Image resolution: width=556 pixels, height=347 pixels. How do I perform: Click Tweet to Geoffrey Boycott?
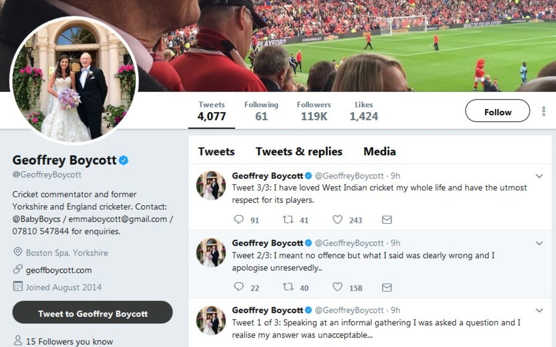click(93, 313)
